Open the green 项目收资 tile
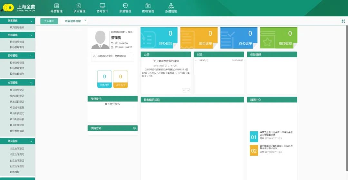348x180 pixels. (x=278, y=38)
